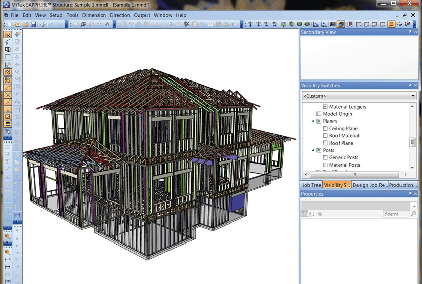Open the file toolbar options arrow

coord(66,25)
